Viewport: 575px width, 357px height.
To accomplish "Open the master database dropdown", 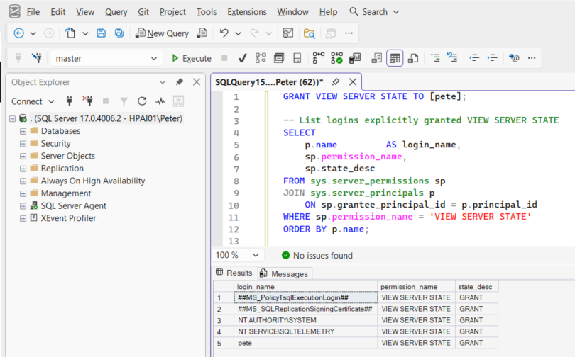I will pos(154,58).
